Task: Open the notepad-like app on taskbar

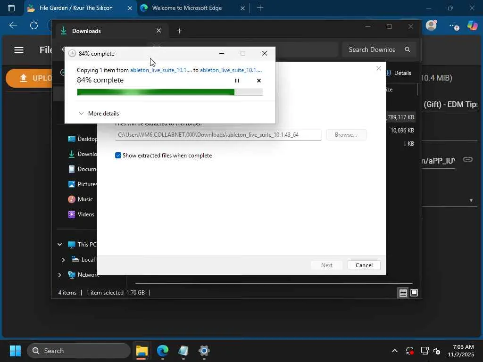Action: point(183,351)
